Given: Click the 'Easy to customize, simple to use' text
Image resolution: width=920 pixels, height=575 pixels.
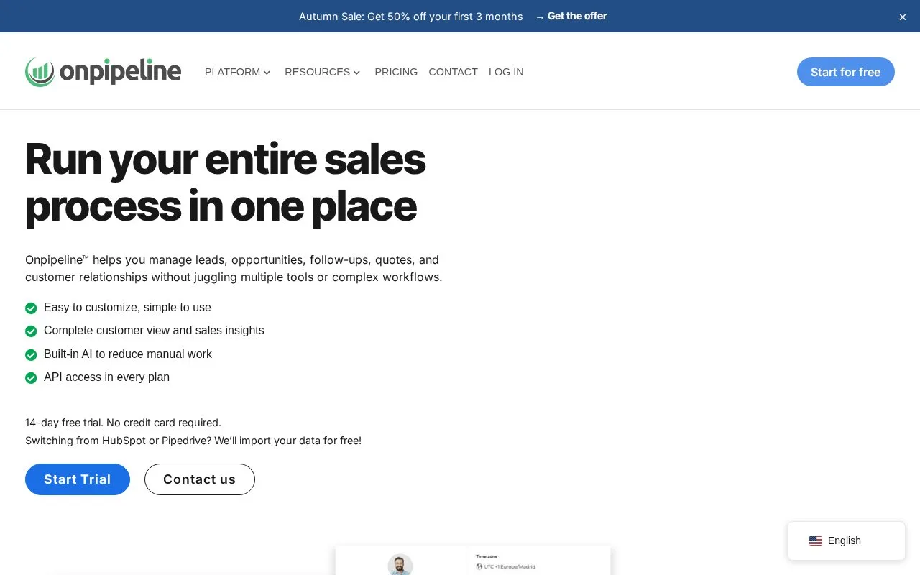Looking at the screenshot, I should click(127, 308).
